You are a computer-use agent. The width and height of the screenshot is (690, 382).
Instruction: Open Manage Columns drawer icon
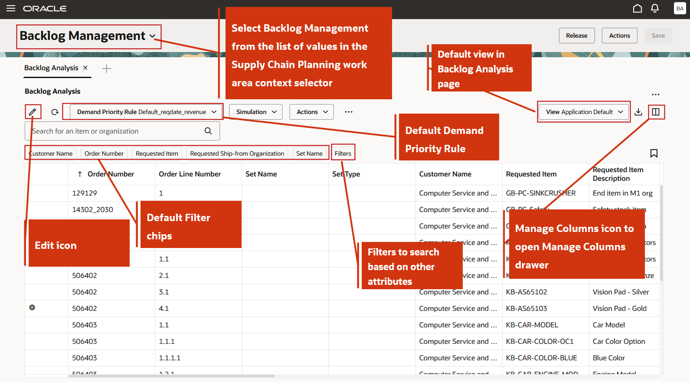[x=656, y=112]
